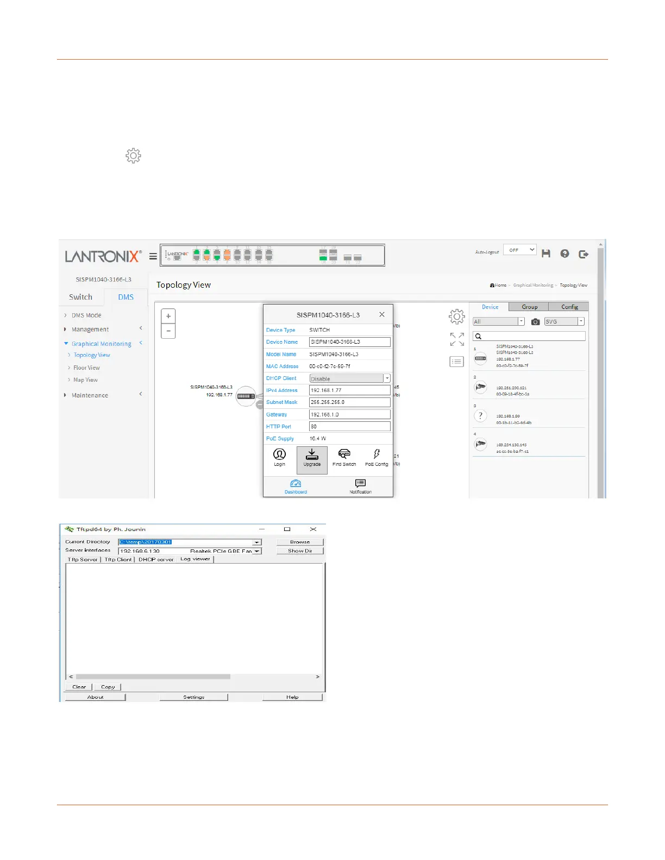Select camera device 192.251.200.121 icon
This screenshot has height=860, width=665.
point(480,387)
